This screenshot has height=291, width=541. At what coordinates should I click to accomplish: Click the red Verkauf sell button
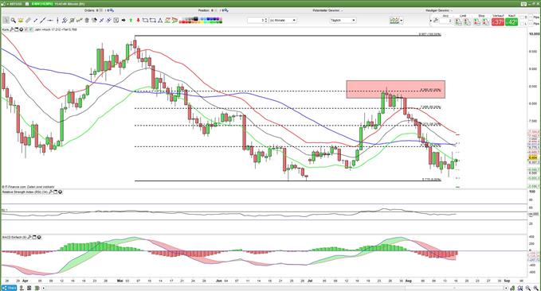pyautogui.click(x=497, y=22)
